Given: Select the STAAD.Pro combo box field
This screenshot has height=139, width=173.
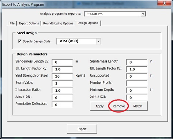Looking at the screenshot, I should click(115, 14).
